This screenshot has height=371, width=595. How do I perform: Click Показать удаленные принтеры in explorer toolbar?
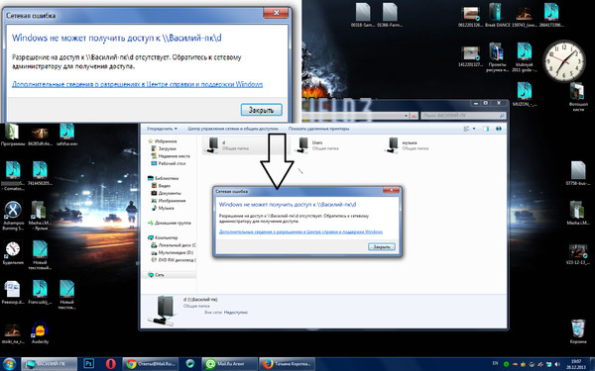tap(318, 129)
